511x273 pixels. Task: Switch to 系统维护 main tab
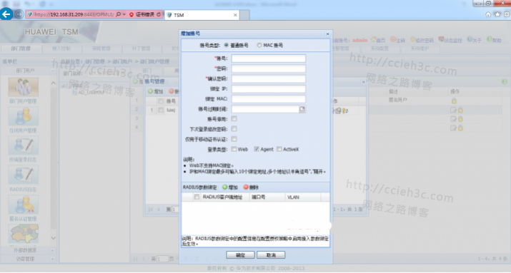point(420,48)
